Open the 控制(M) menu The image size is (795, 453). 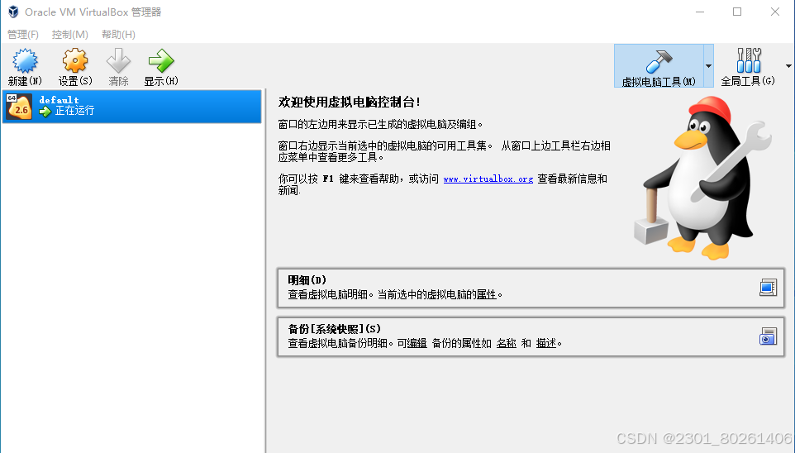(x=70, y=35)
